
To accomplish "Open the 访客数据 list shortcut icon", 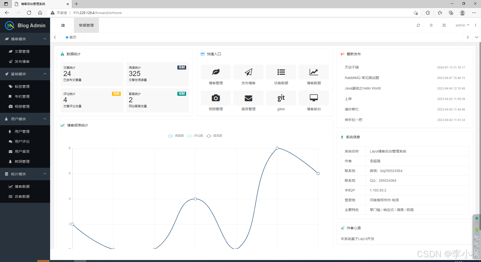I will pyautogui.click(x=281, y=72).
